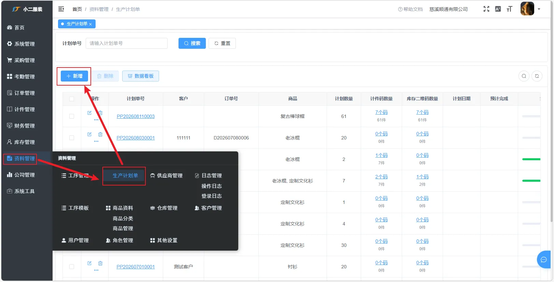Click the 重置 button
This screenshot has height=282, width=554.
[x=222, y=43]
